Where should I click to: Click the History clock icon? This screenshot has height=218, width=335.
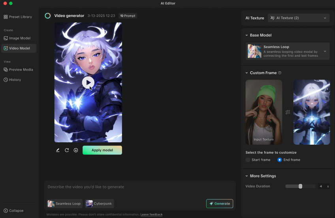[x=6, y=80]
